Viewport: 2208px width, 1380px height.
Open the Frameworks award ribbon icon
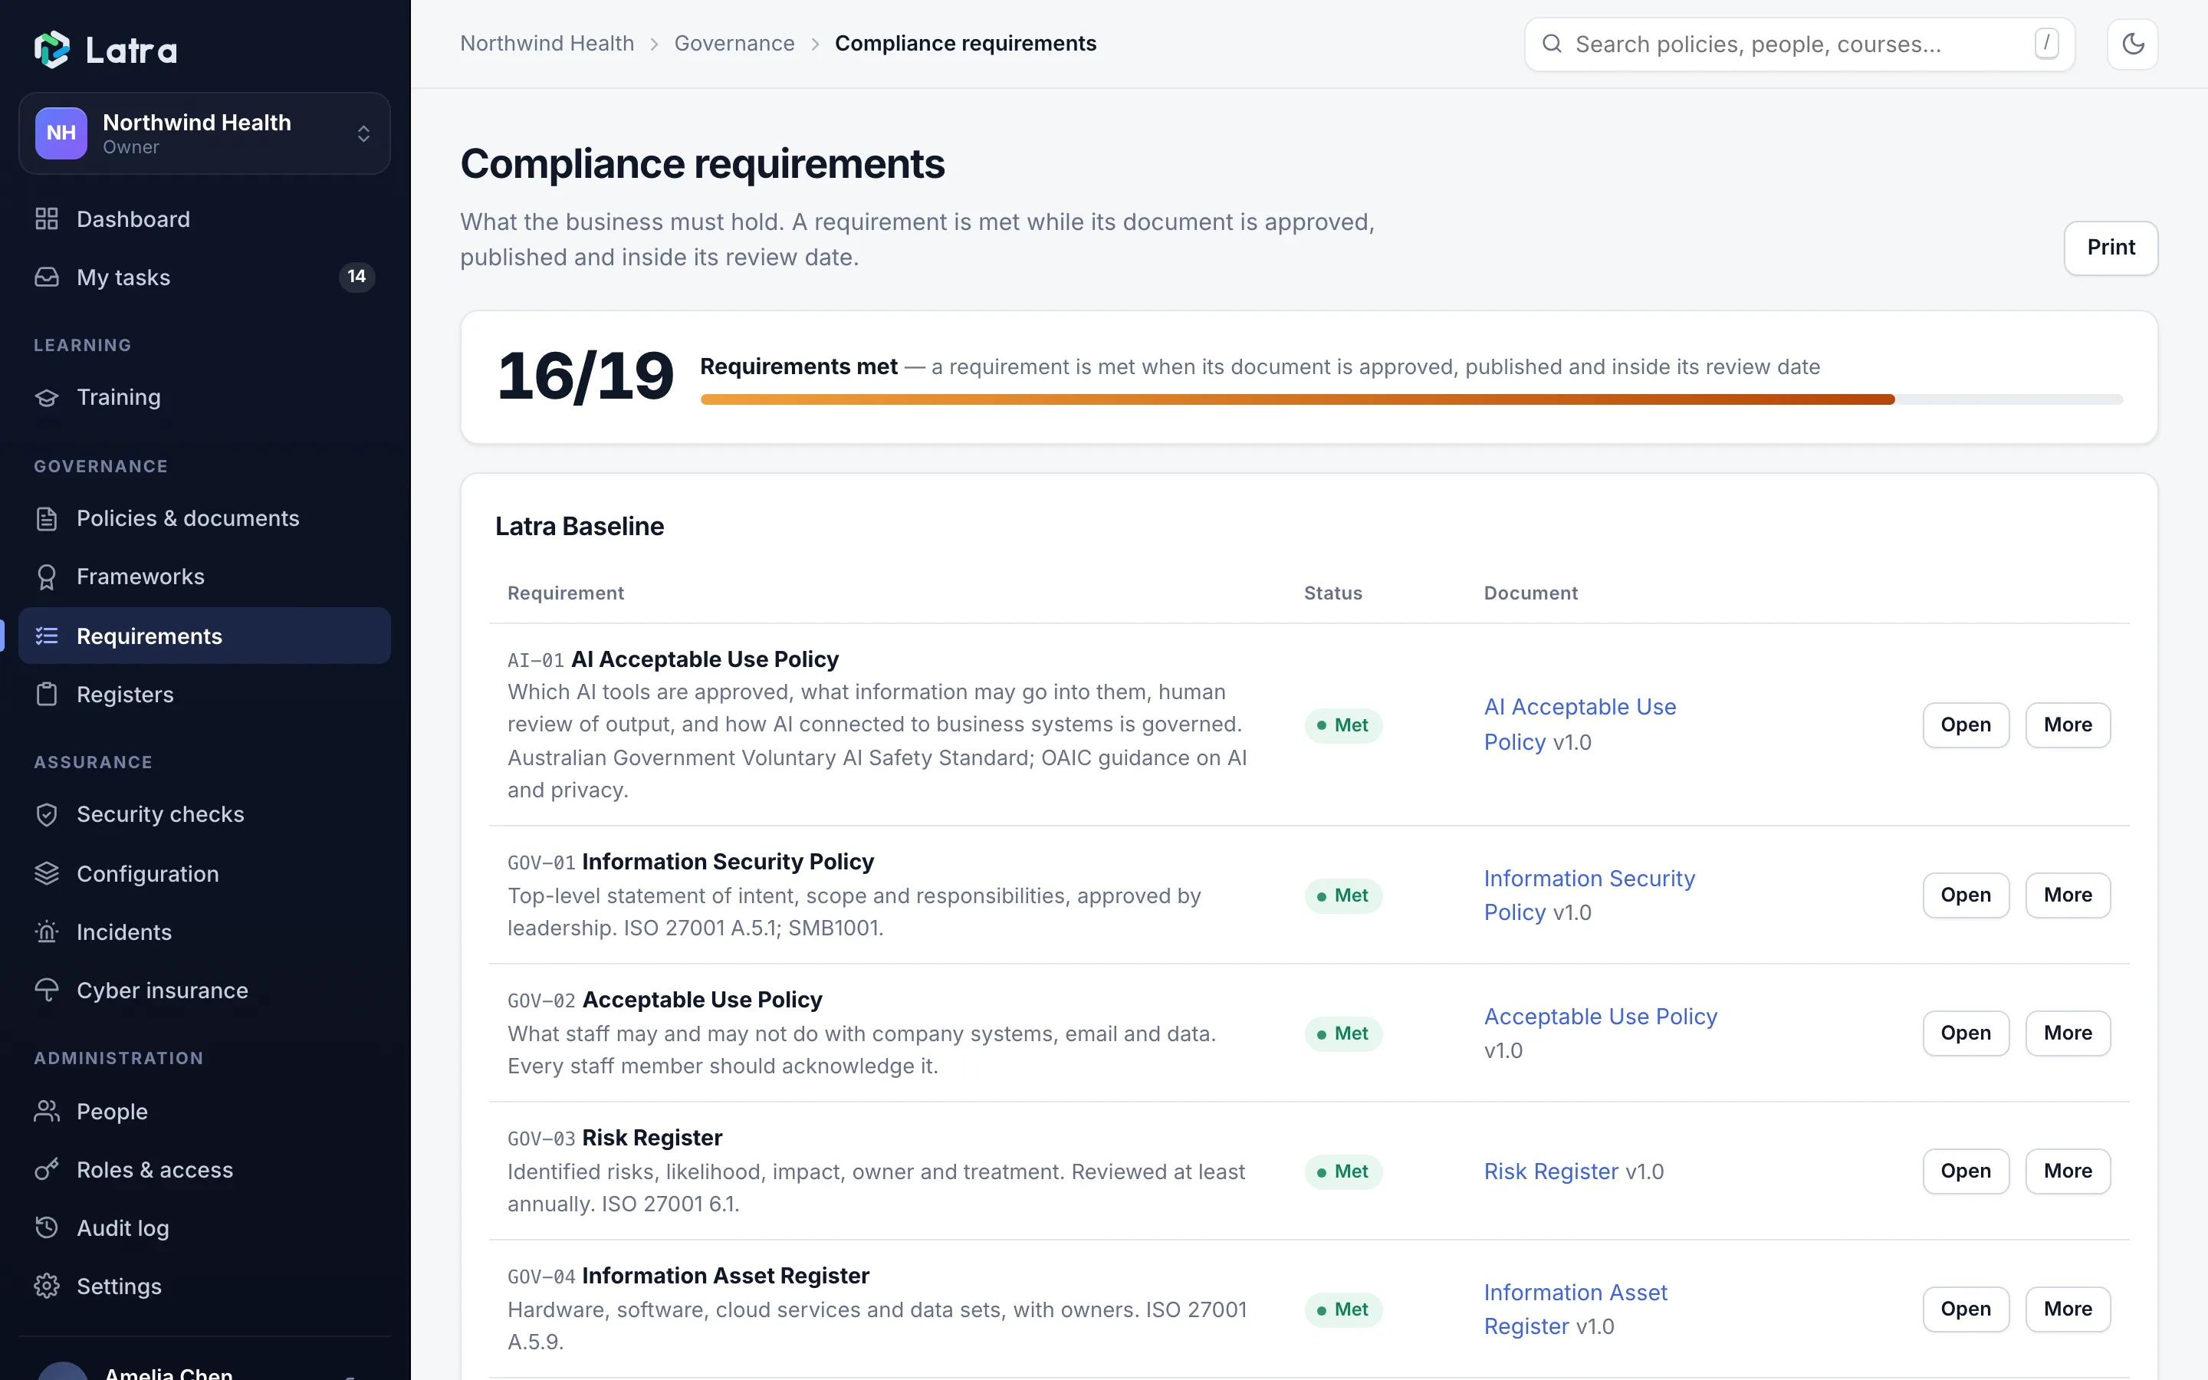point(47,577)
